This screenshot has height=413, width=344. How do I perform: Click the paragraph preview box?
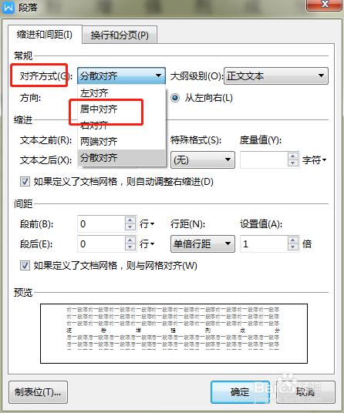[174, 334]
